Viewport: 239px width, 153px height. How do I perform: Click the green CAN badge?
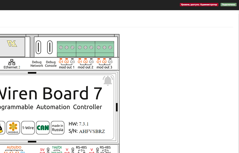pos(43,128)
